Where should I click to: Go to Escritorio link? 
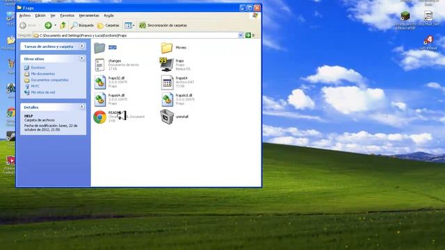pos(38,67)
